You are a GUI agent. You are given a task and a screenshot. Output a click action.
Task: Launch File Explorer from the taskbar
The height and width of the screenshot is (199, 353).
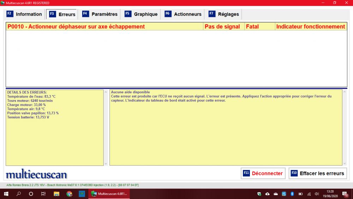coord(56,194)
